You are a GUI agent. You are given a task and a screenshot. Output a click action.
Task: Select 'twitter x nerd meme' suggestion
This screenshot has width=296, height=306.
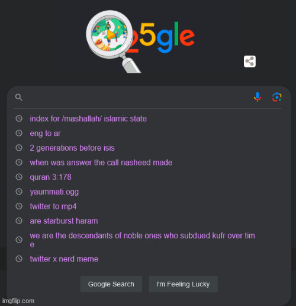pyautogui.click(x=64, y=259)
